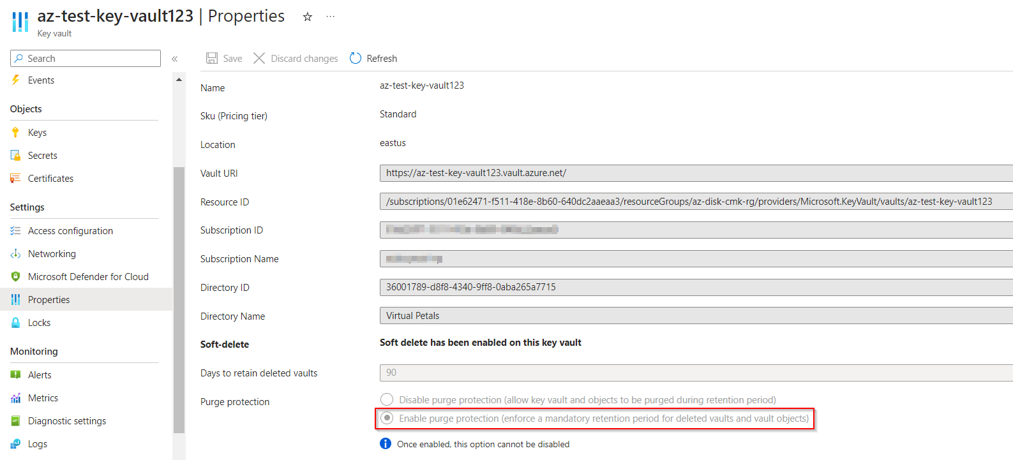The image size is (1013, 460).
Task: Click the Directory Name field Virtual Petals
Action: pyautogui.click(x=696, y=316)
